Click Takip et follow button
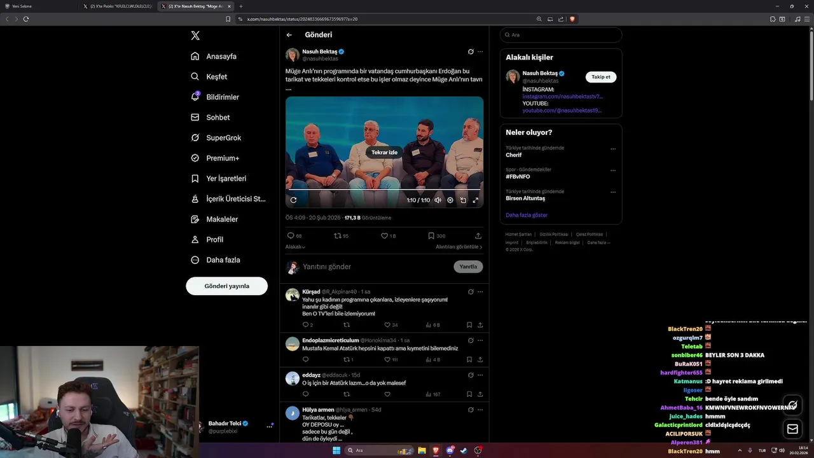 (601, 77)
